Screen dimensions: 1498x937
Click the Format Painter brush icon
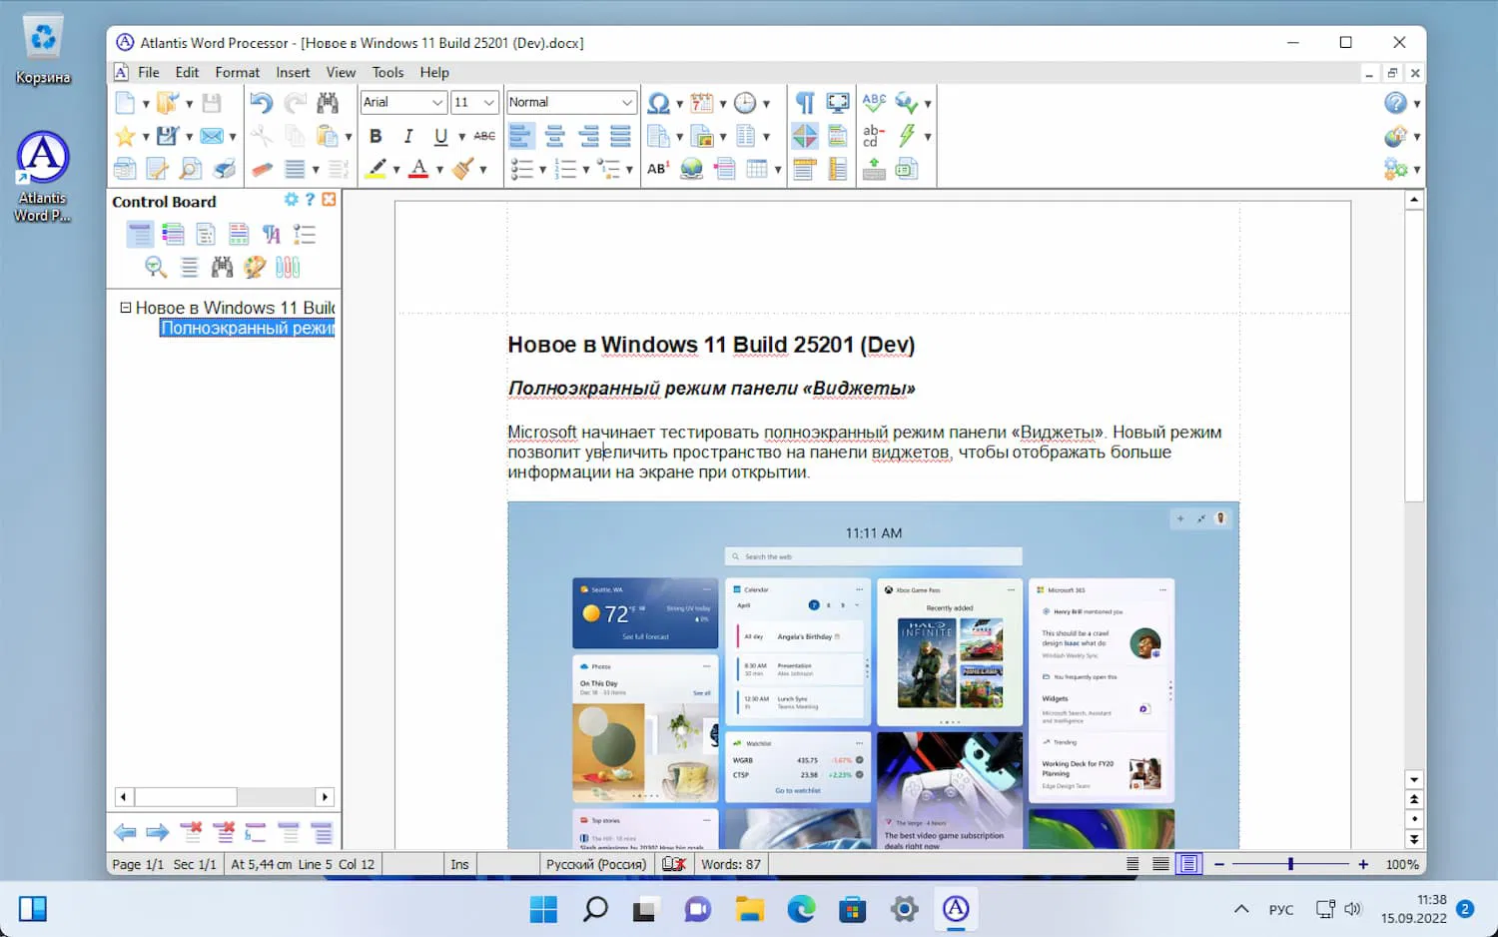[463, 169]
